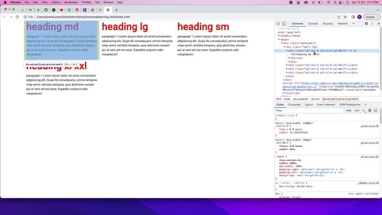Select the DOM Breakpoints sub-tab

pyautogui.click(x=350, y=105)
